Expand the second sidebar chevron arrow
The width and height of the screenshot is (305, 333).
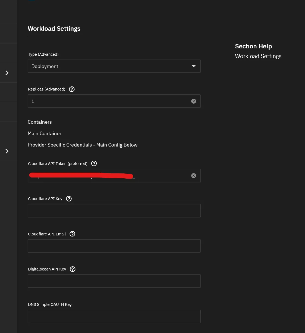pyautogui.click(x=7, y=151)
